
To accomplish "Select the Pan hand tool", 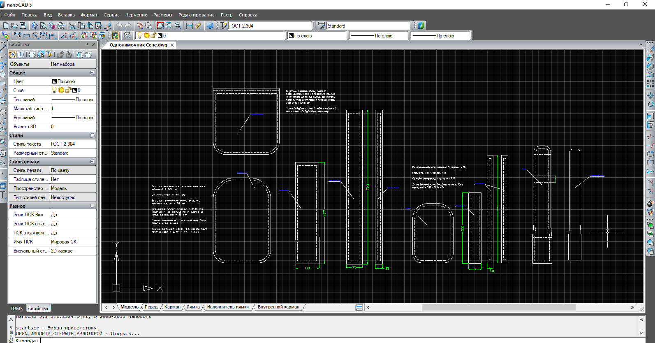I will tap(140, 25).
